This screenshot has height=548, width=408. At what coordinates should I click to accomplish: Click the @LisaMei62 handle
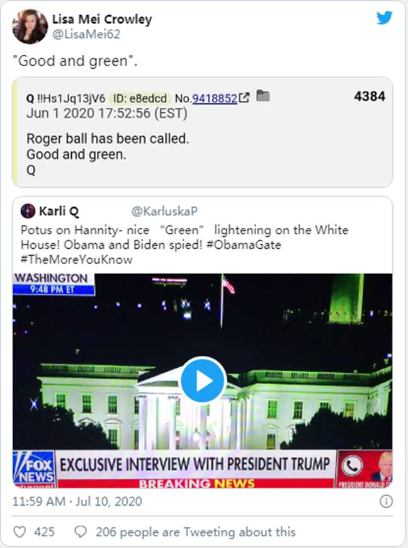[86, 34]
